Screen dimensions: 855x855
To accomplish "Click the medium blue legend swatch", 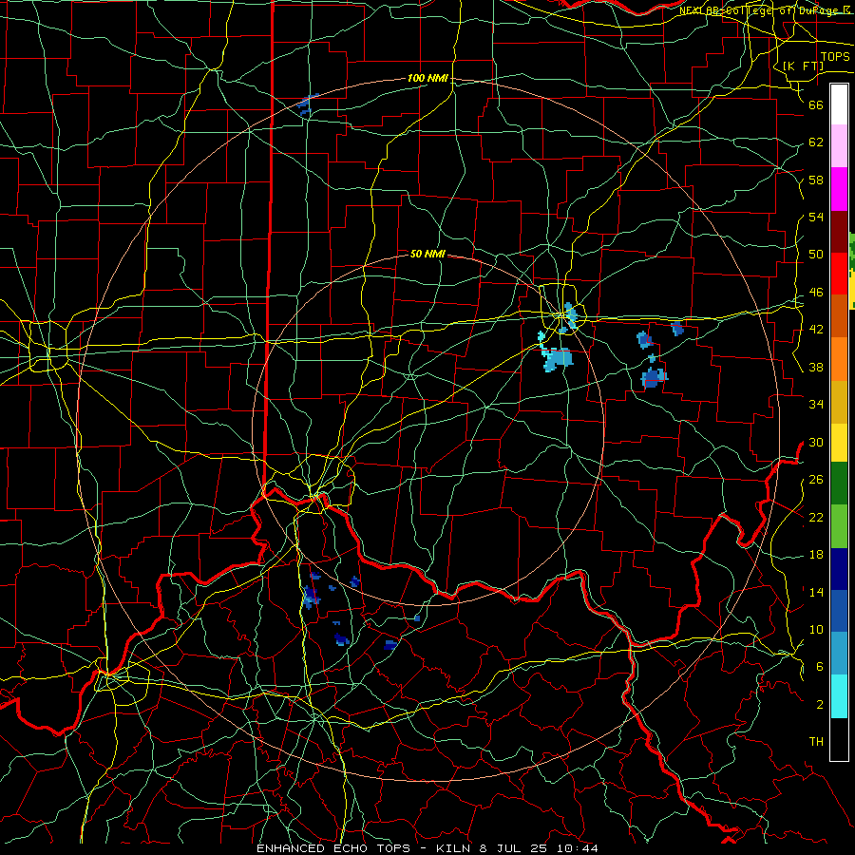I will [839, 611].
